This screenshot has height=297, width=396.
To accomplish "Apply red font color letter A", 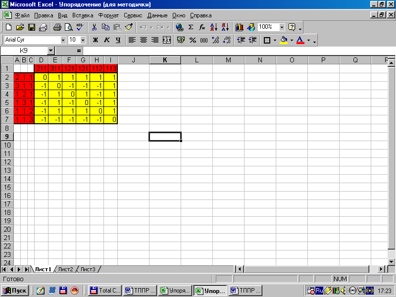I will point(300,40).
